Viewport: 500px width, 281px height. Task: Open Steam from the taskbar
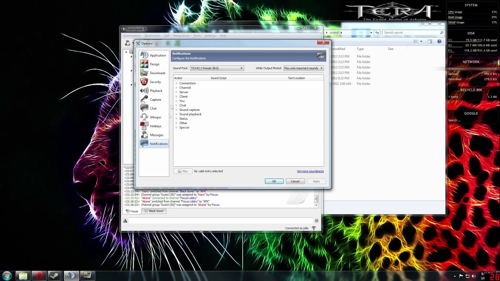[x=55, y=276]
